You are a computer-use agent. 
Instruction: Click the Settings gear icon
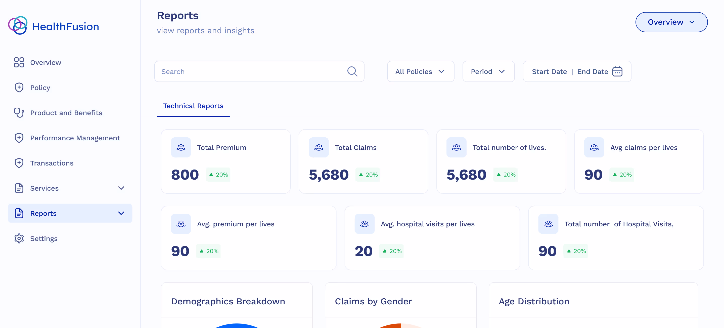19,238
